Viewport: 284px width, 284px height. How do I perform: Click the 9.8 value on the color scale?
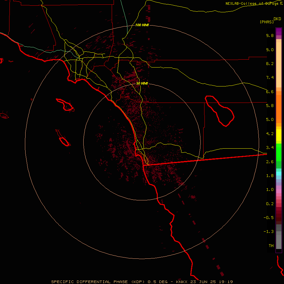coord(270,35)
